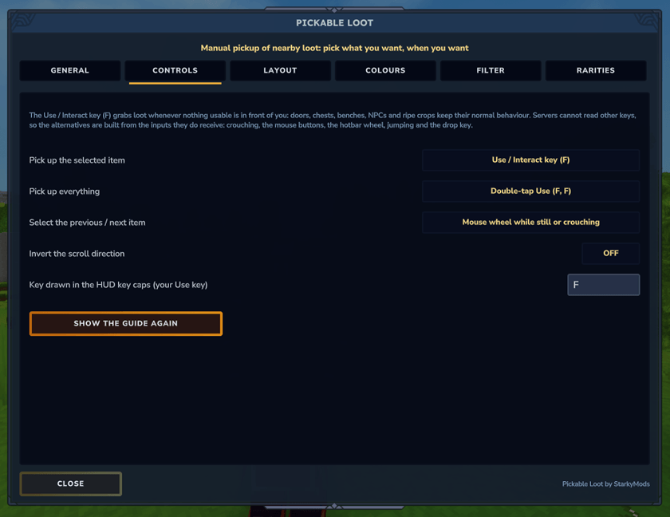Open the Filter tab
The height and width of the screenshot is (517, 670).
[x=490, y=70]
